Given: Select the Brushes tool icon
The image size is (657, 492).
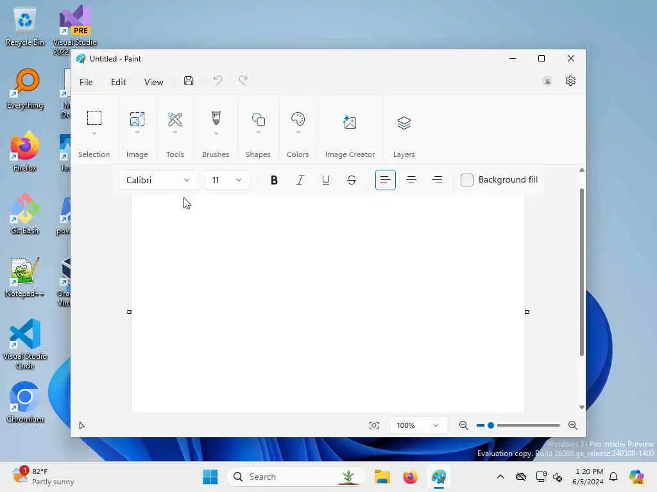Looking at the screenshot, I should click(216, 118).
